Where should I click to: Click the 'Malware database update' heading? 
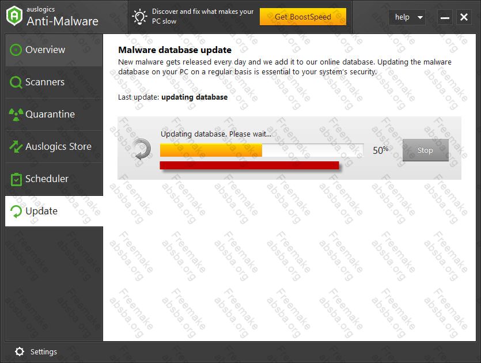pos(175,50)
